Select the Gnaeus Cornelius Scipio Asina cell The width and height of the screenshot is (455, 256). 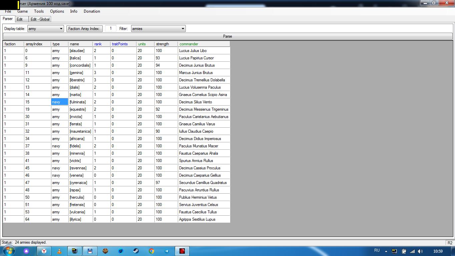click(x=204, y=95)
